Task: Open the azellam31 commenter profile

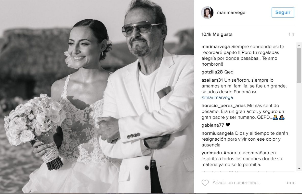Action: [x=212, y=80]
